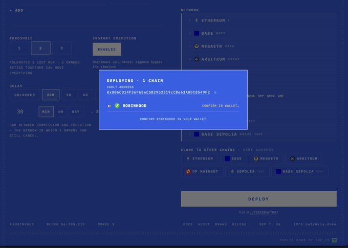This screenshot has height=248, width=348.
Task: Select the 30M delay preset
Action: pos(51,95)
